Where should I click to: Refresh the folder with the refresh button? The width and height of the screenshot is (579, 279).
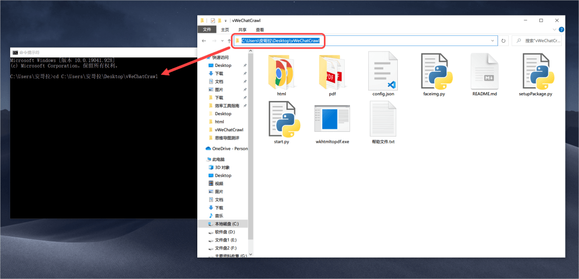[503, 41]
